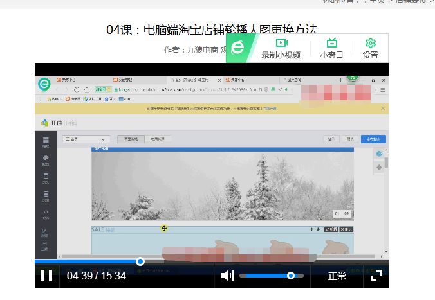
Task: Mute the video with the speaker icon
Action: click(228, 276)
